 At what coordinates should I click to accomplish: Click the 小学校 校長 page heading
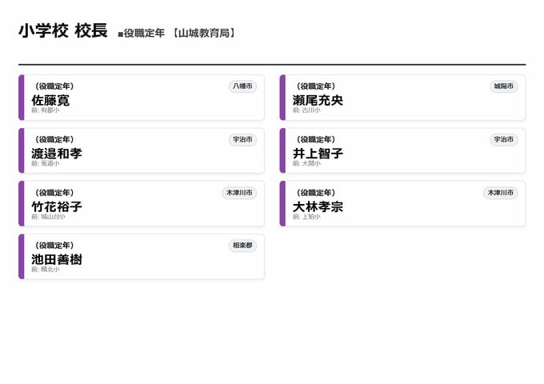click(62, 31)
